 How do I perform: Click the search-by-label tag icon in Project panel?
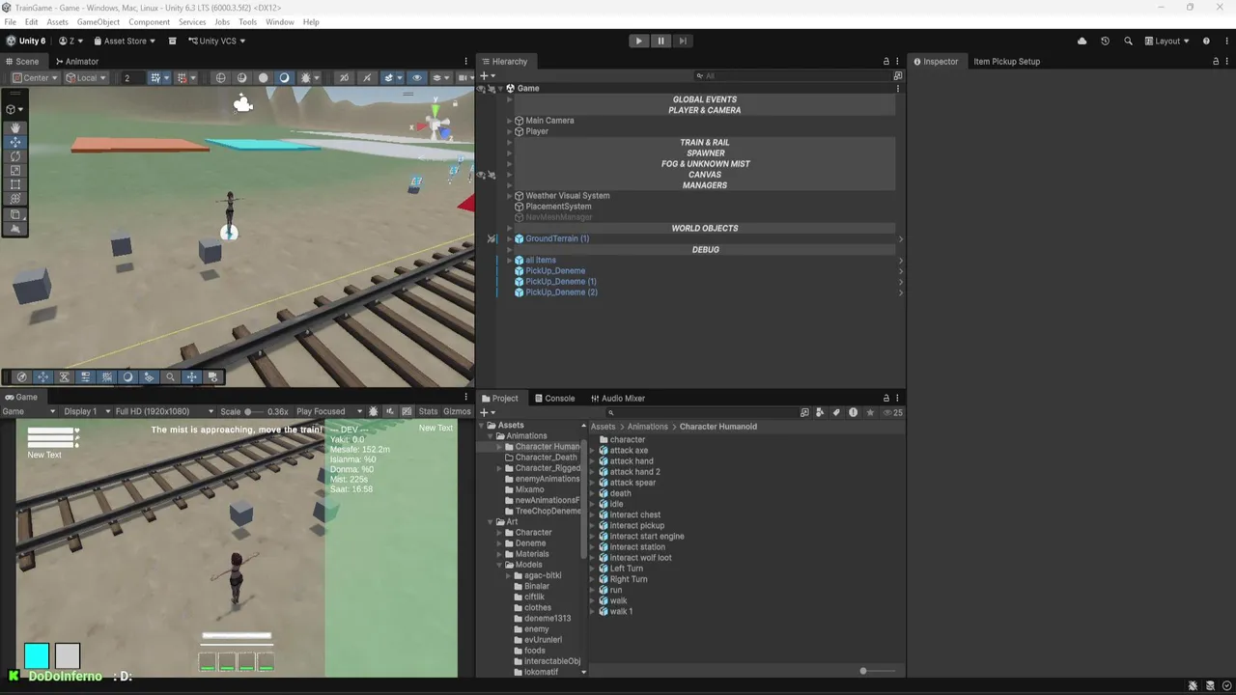(836, 412)
